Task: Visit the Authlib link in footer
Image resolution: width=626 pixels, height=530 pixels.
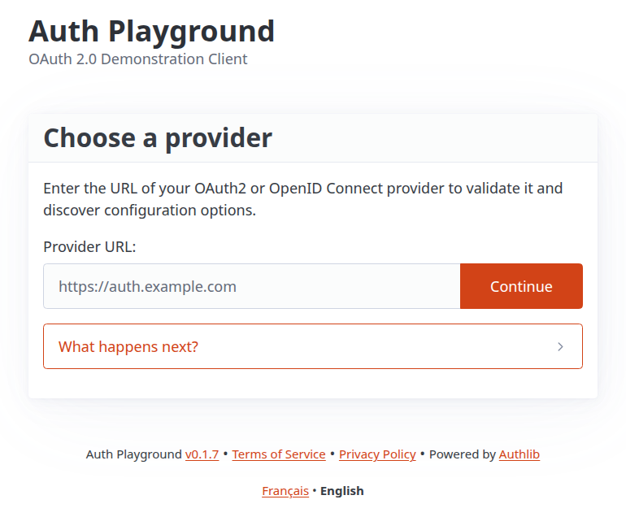Action: pos(519,454)
